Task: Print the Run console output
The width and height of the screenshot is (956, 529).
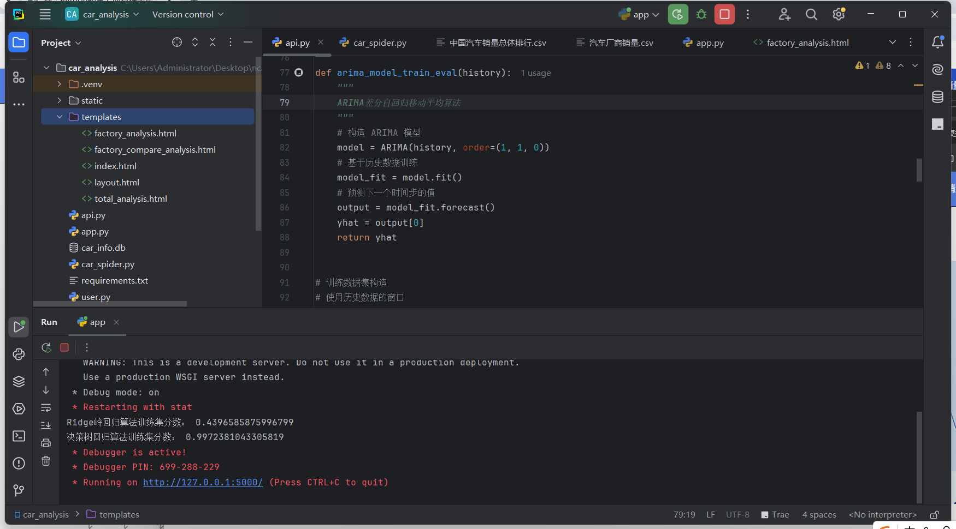Action: [x=46, y=443]
